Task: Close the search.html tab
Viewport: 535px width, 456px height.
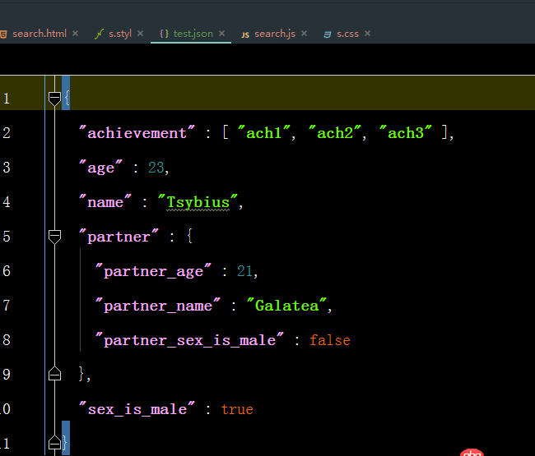Action: 76,34
